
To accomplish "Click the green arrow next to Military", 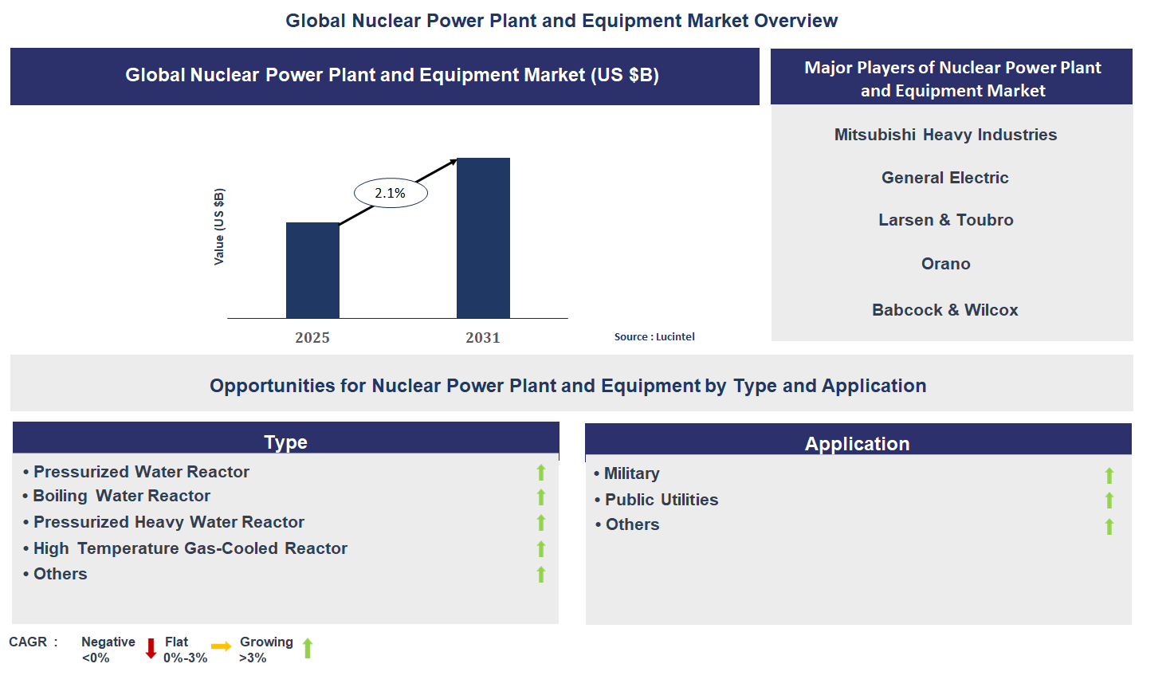I will coord(1109,474).
